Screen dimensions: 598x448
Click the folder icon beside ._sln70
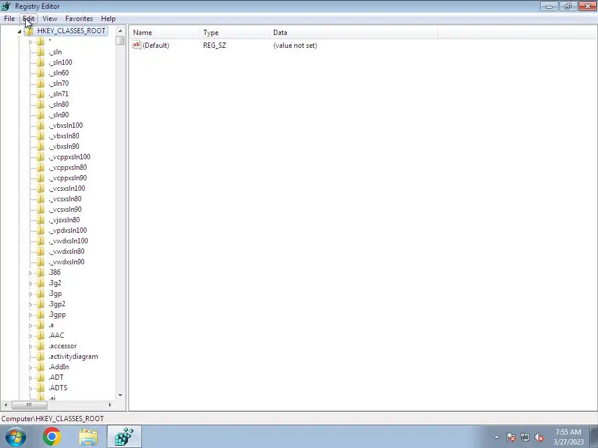[41, 83]
